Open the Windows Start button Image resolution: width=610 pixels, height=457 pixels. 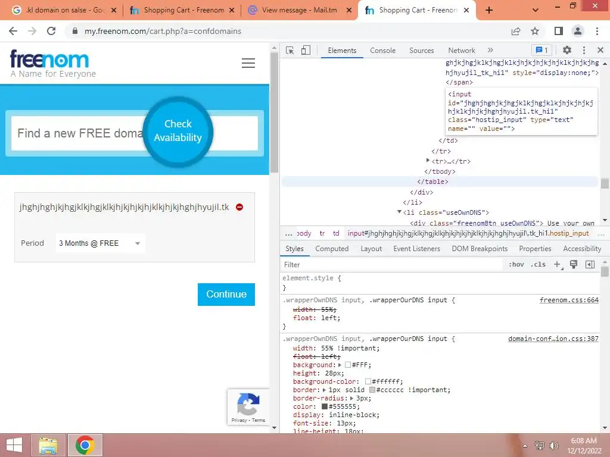tap(14, 445)
